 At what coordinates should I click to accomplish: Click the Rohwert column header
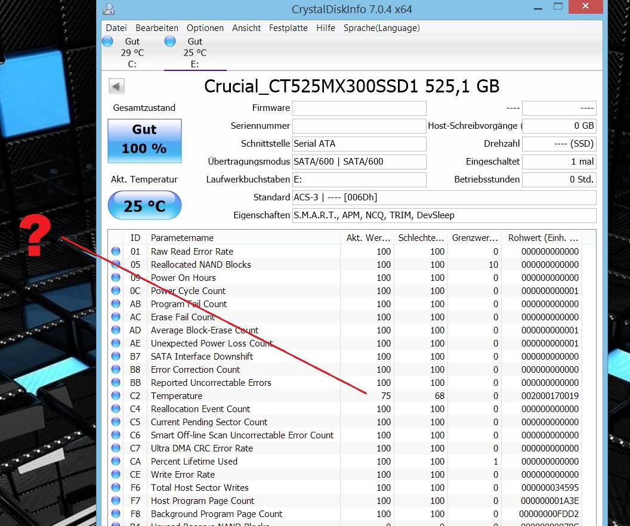point(542,238)
